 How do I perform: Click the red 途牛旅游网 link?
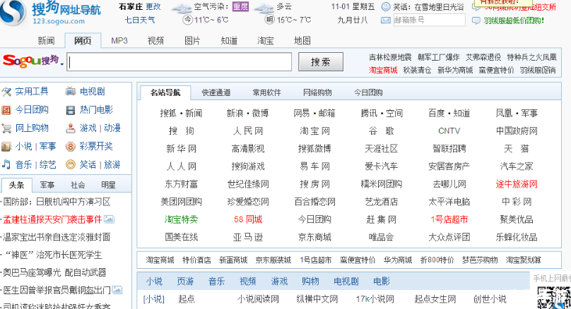517,184
